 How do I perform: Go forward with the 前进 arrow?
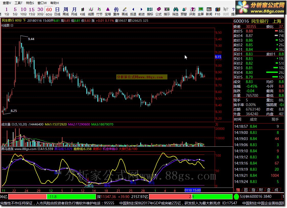(x=142, y=11)
